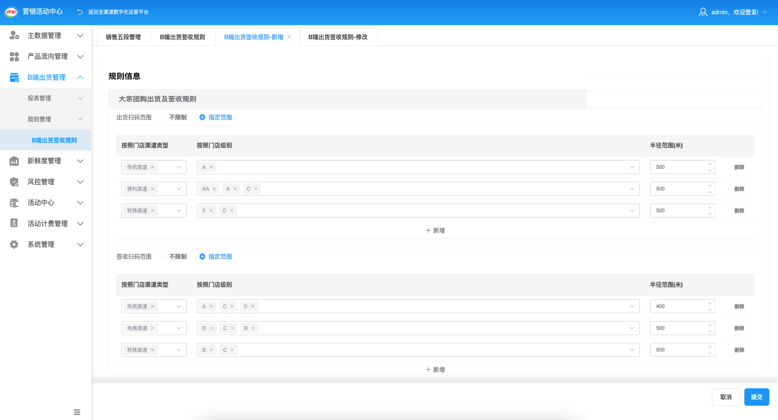778x420 pixels.
Task: Delete the shipping 传统渠道 row with 删除
Action: click(739, 167)
